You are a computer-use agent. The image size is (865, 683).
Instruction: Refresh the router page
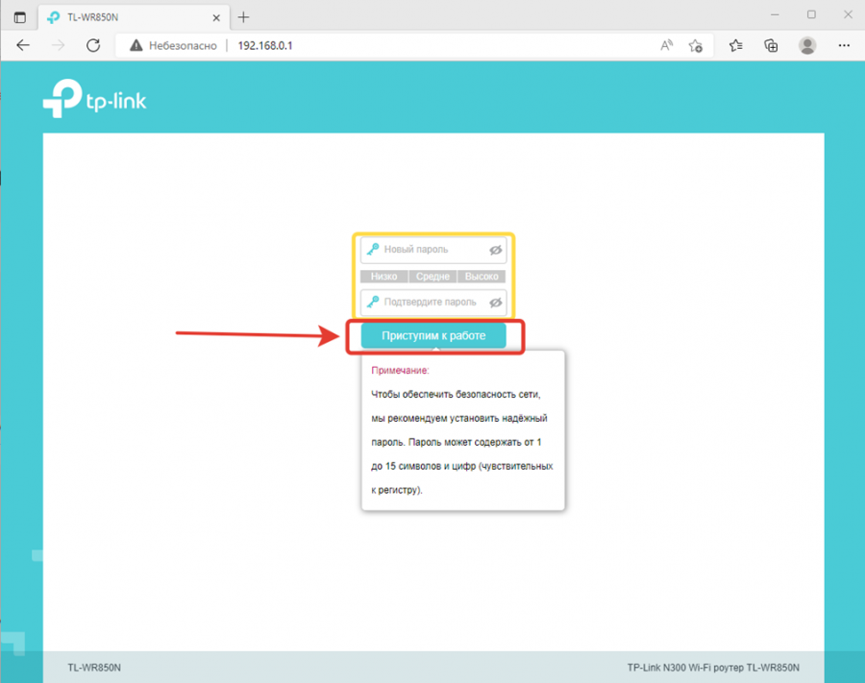tap(93, 45)
